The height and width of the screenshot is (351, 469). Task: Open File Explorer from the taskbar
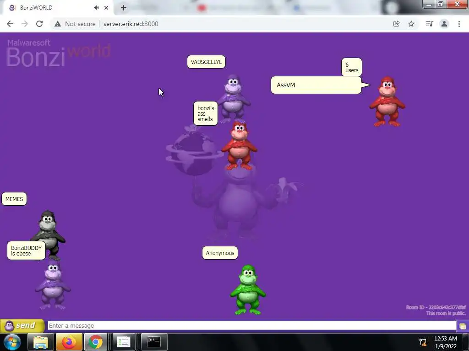click(x=41, y=342)
